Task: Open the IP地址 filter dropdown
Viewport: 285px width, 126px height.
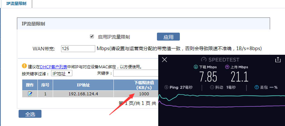Action: (62, 74)
